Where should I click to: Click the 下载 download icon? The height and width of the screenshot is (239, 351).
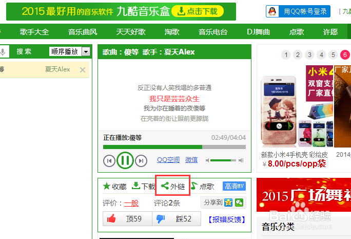pyautogui.click(x=135, y=186)
